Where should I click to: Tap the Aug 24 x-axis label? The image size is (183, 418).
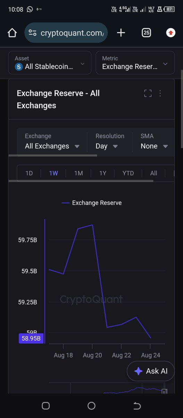[x=151, y=355]
